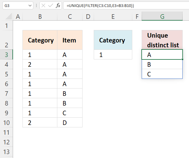Viewport: 189px width, 158px height.
Task: Click cell G5 containing C
Action: 162,74
